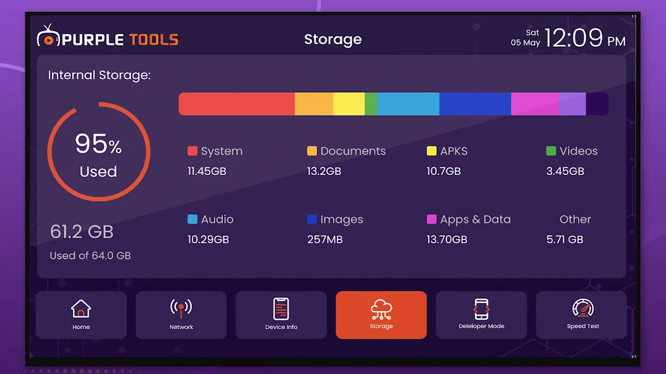
Task: Select the yellow APKS legend swatch
Action: (432, 151)
